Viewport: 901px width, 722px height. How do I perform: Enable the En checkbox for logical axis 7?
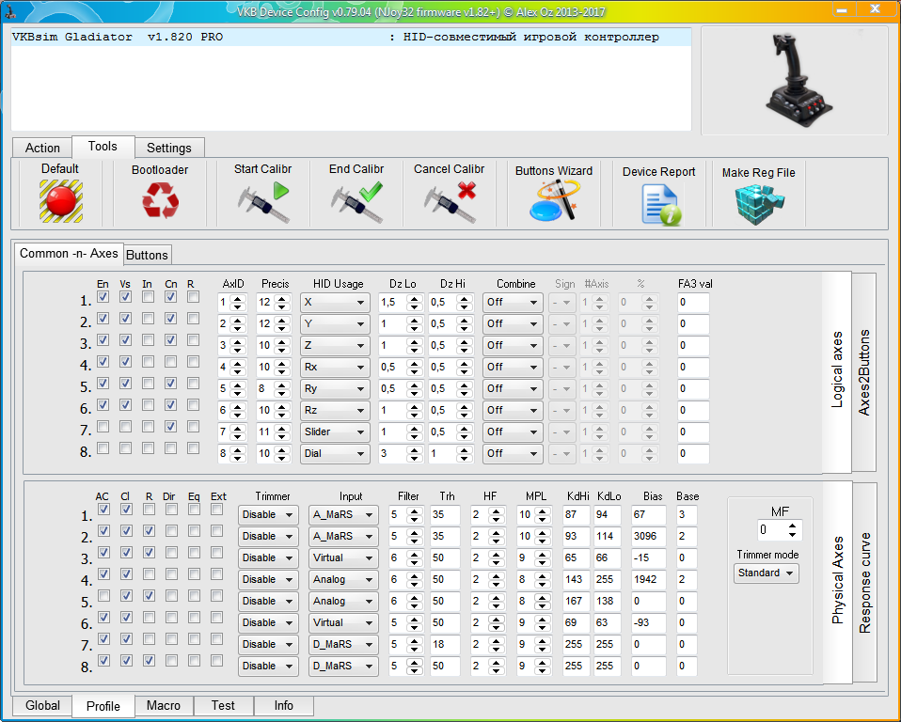coord(103,427)
